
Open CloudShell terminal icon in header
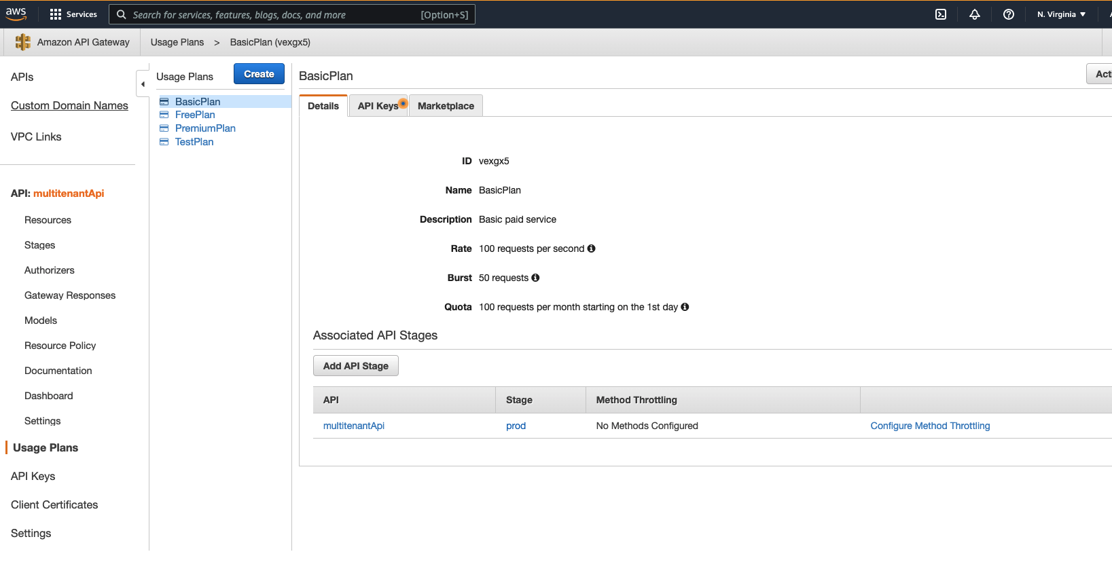(x=941, y=14)
